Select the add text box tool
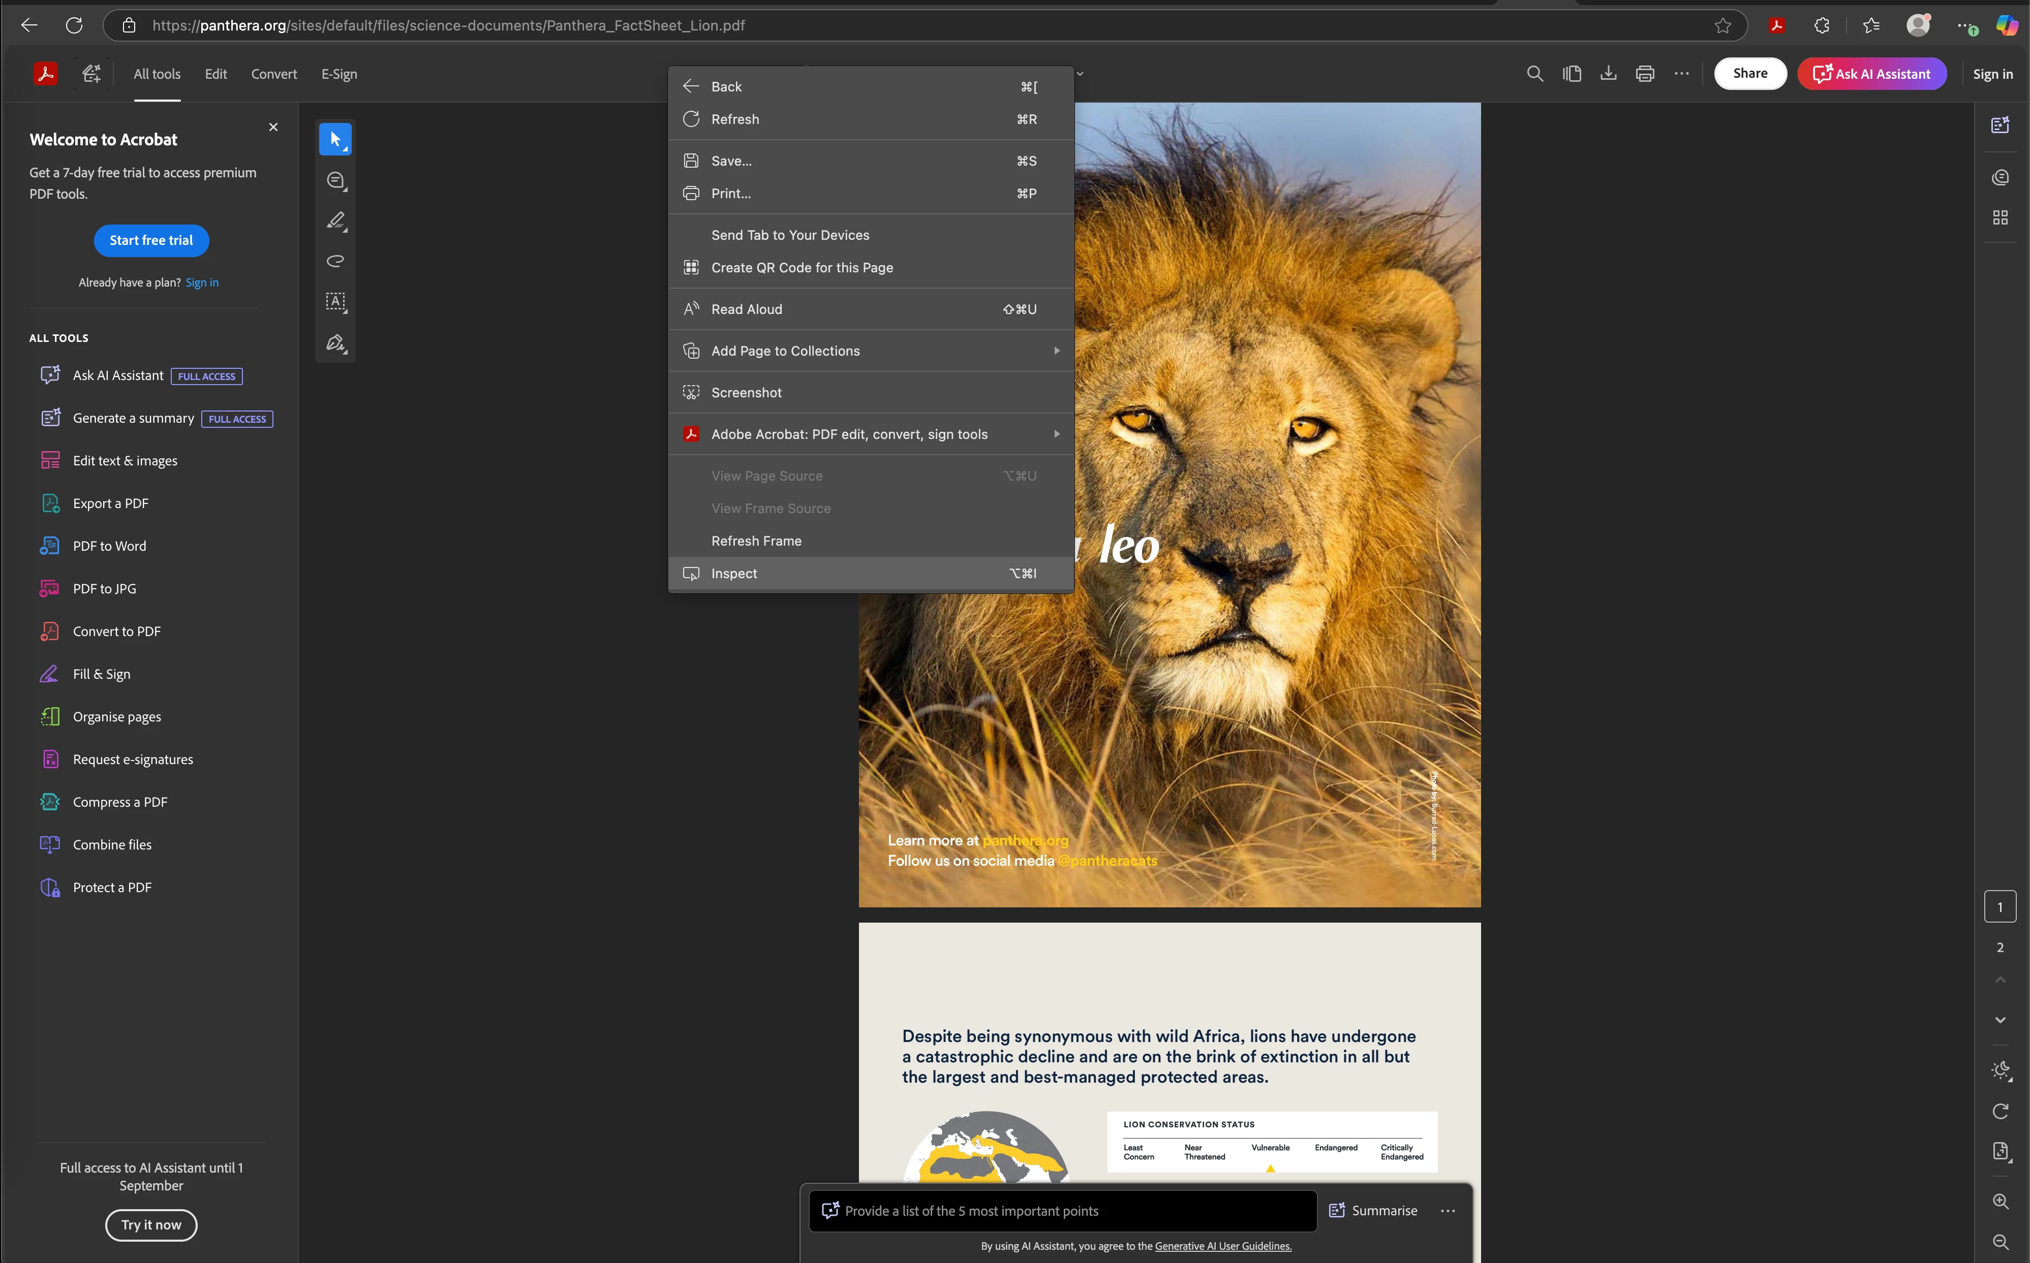The width and height of the screenshot is (2030, 1263). pos(335,302)
